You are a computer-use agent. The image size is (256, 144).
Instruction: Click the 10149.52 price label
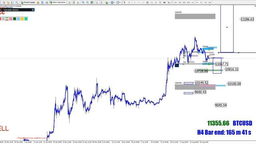(202, 83)
